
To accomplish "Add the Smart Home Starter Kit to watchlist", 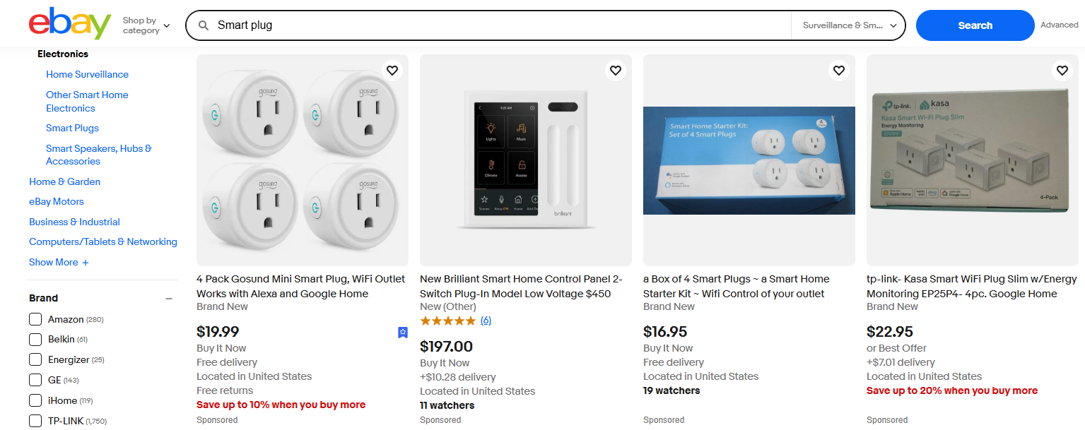I will click(x=838, y=71).
